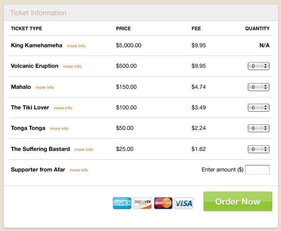The height and width of the screenshot is (231, 281).
Task: Open more info for The Suffering Bastard
Action: pyautogui.click(x=84, y=150)
